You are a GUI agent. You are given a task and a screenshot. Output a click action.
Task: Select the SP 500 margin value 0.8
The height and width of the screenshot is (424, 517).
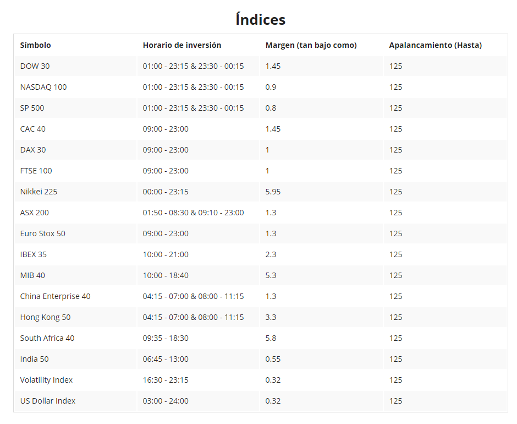pos(271,108)
